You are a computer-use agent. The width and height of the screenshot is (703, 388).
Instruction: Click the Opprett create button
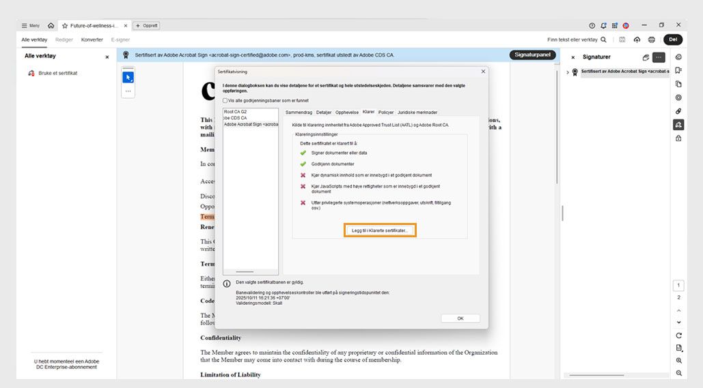coord(147,25)
